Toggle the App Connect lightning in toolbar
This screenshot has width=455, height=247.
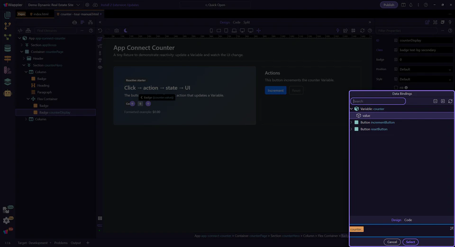[337, 31]
